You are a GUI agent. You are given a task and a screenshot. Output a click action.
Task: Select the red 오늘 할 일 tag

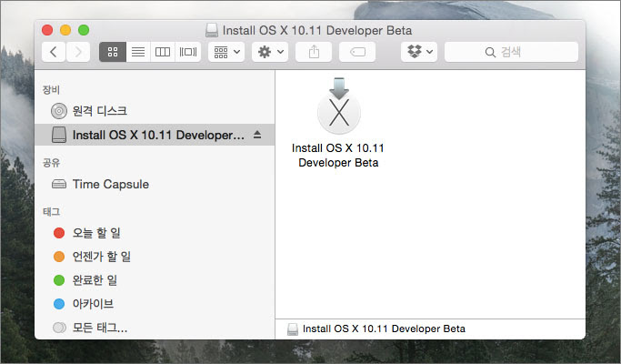point(155,233)
